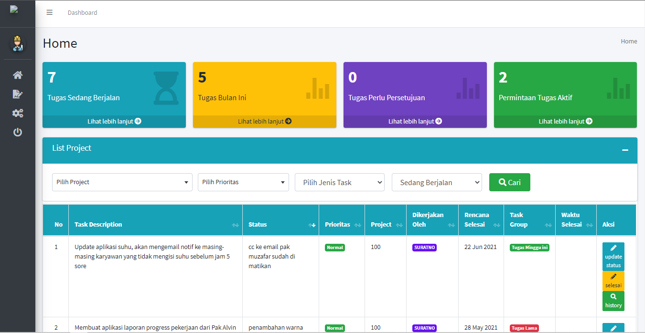Mark task 1 as selesai

[613, 281]
